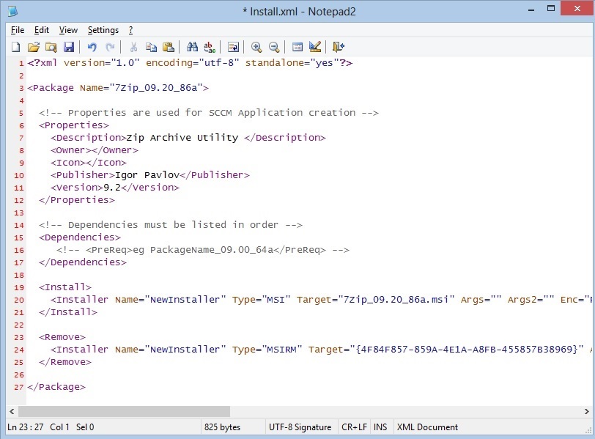595x439 pixels.
Task: Click the Redo toolbar icon
Action: point(110,47)
